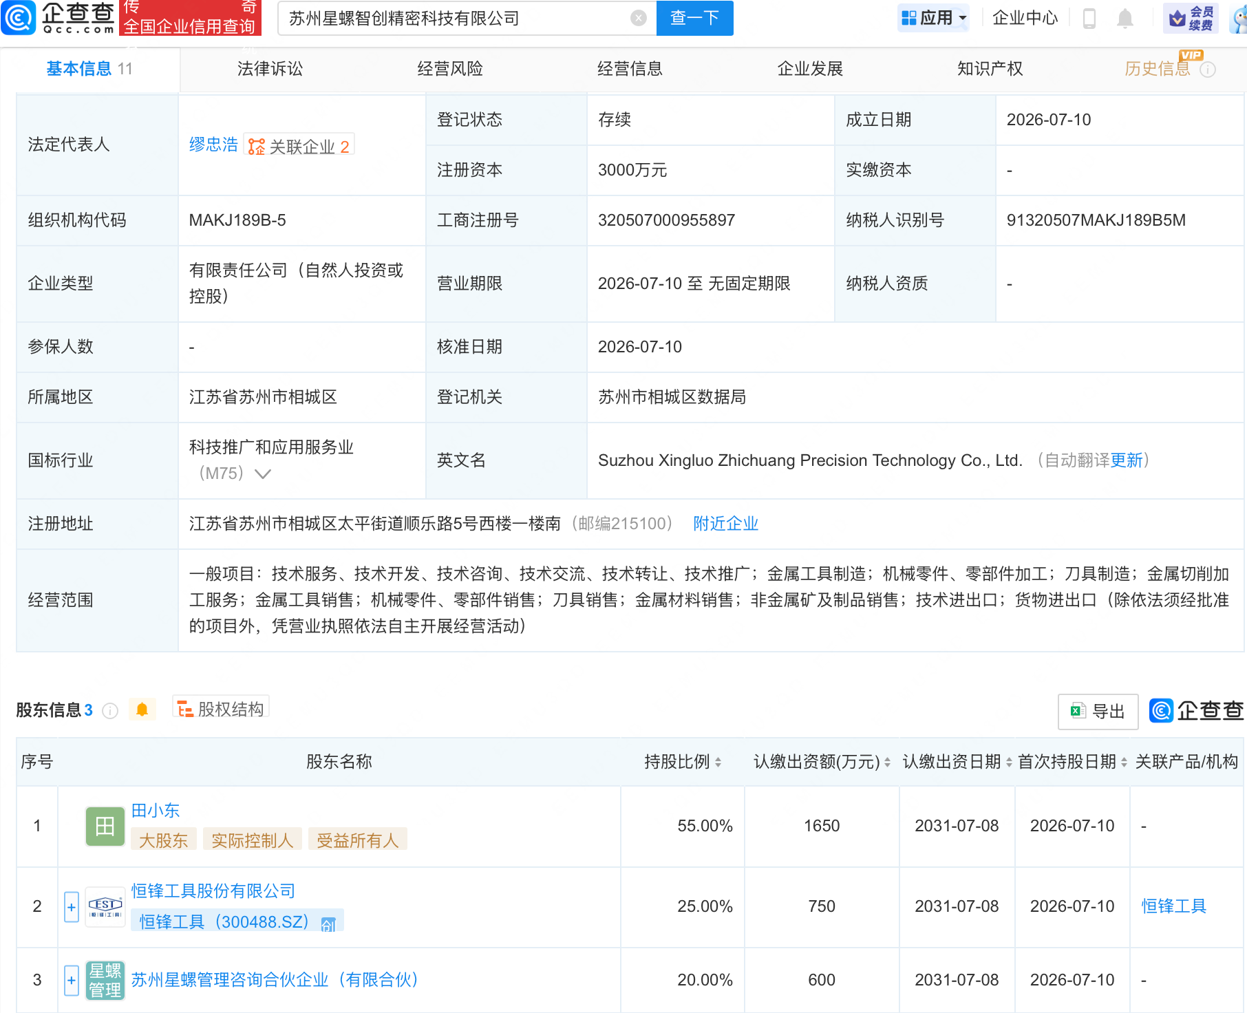Select registered capital value 3000万元

pos(632,170)
